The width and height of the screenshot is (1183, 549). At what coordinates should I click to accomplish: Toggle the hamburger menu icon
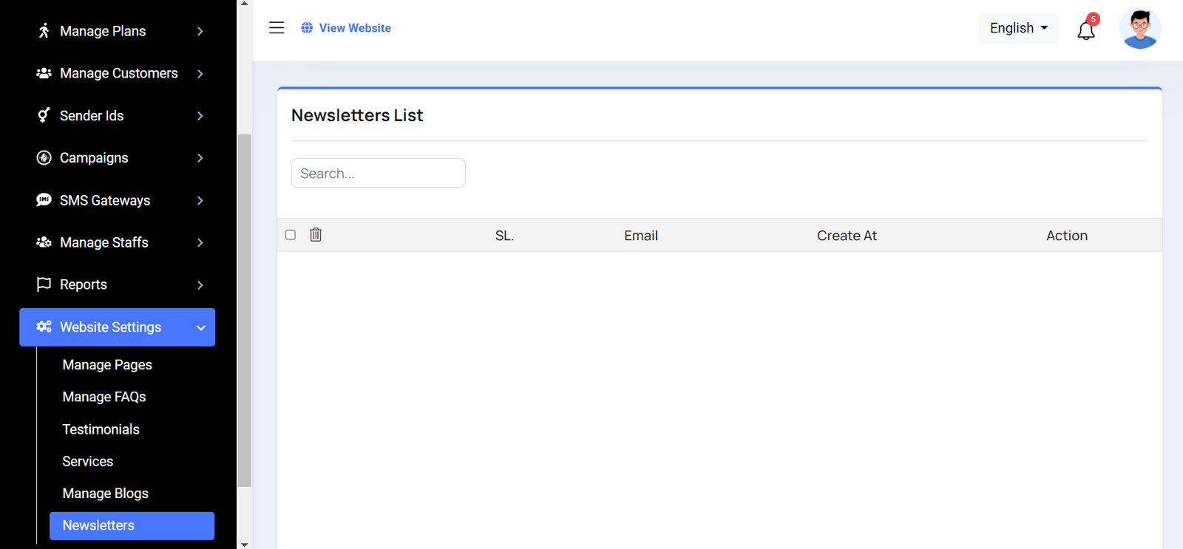[x=277, y=28]
